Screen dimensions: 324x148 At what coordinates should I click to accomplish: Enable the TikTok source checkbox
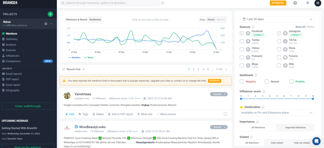tap(279, 41)
